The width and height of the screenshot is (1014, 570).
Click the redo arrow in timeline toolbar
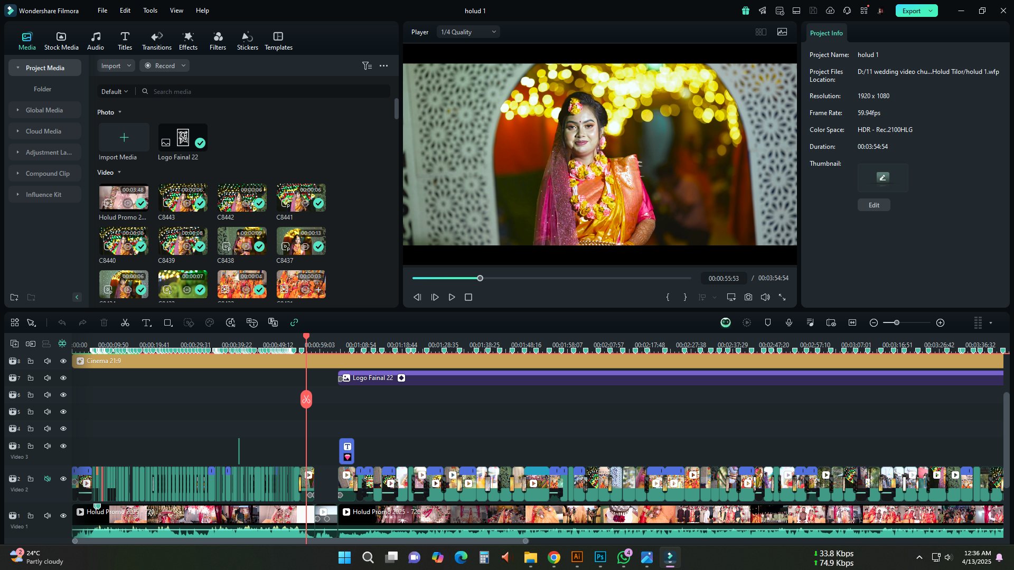(82, 322)
